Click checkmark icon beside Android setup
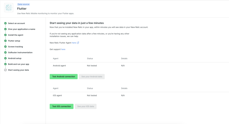The image size is (229, 124). 5,58
